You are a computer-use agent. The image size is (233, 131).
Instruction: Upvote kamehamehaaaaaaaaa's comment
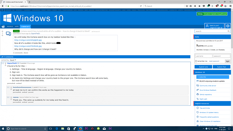pyautogui.click(x=11, y=87)
